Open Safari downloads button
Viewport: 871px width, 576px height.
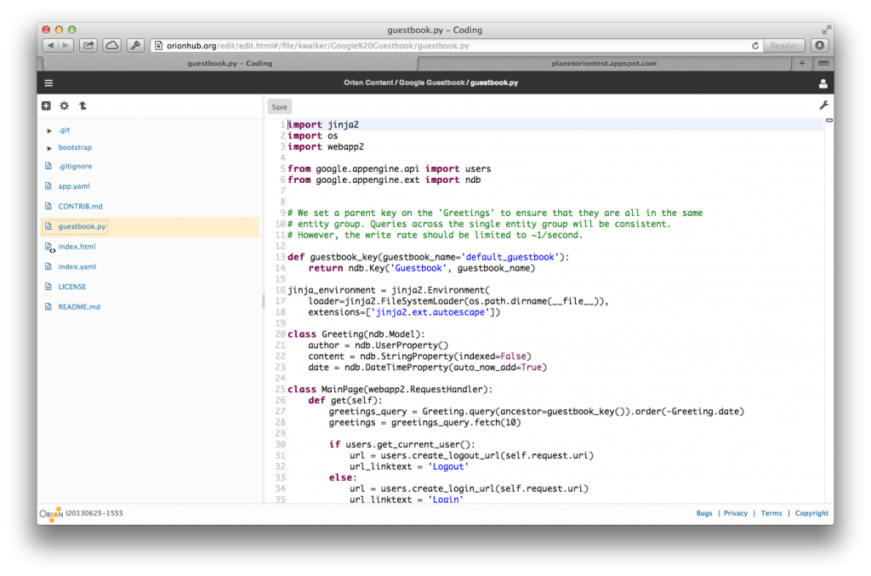[x=819, y=45]
